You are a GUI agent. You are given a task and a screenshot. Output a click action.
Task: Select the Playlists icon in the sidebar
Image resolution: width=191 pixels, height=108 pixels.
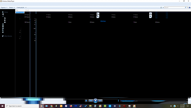(3, 14)
